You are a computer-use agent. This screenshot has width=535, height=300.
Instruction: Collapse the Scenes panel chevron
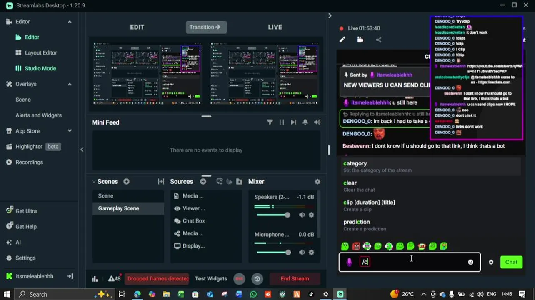pyautogui.click(x=94, y=182)
